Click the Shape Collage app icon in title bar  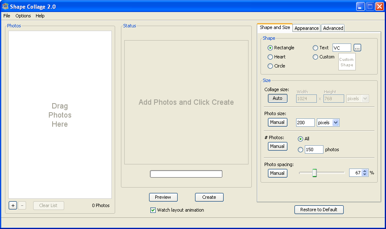coord(5,6)
